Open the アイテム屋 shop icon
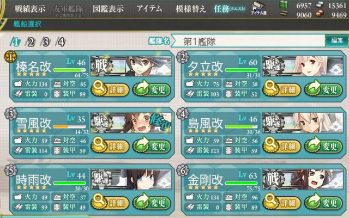Image resolution: width=349 pixels, height=218 pixels. [259, 9]
